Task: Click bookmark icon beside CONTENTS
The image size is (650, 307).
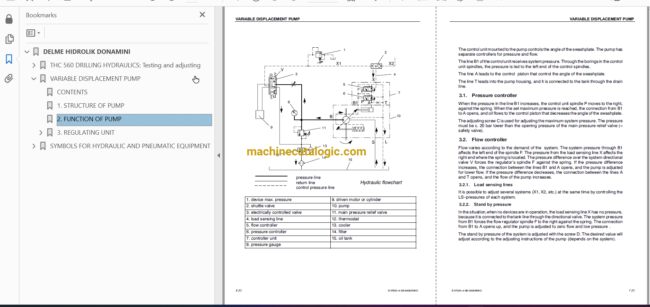Action: [50, 92]
